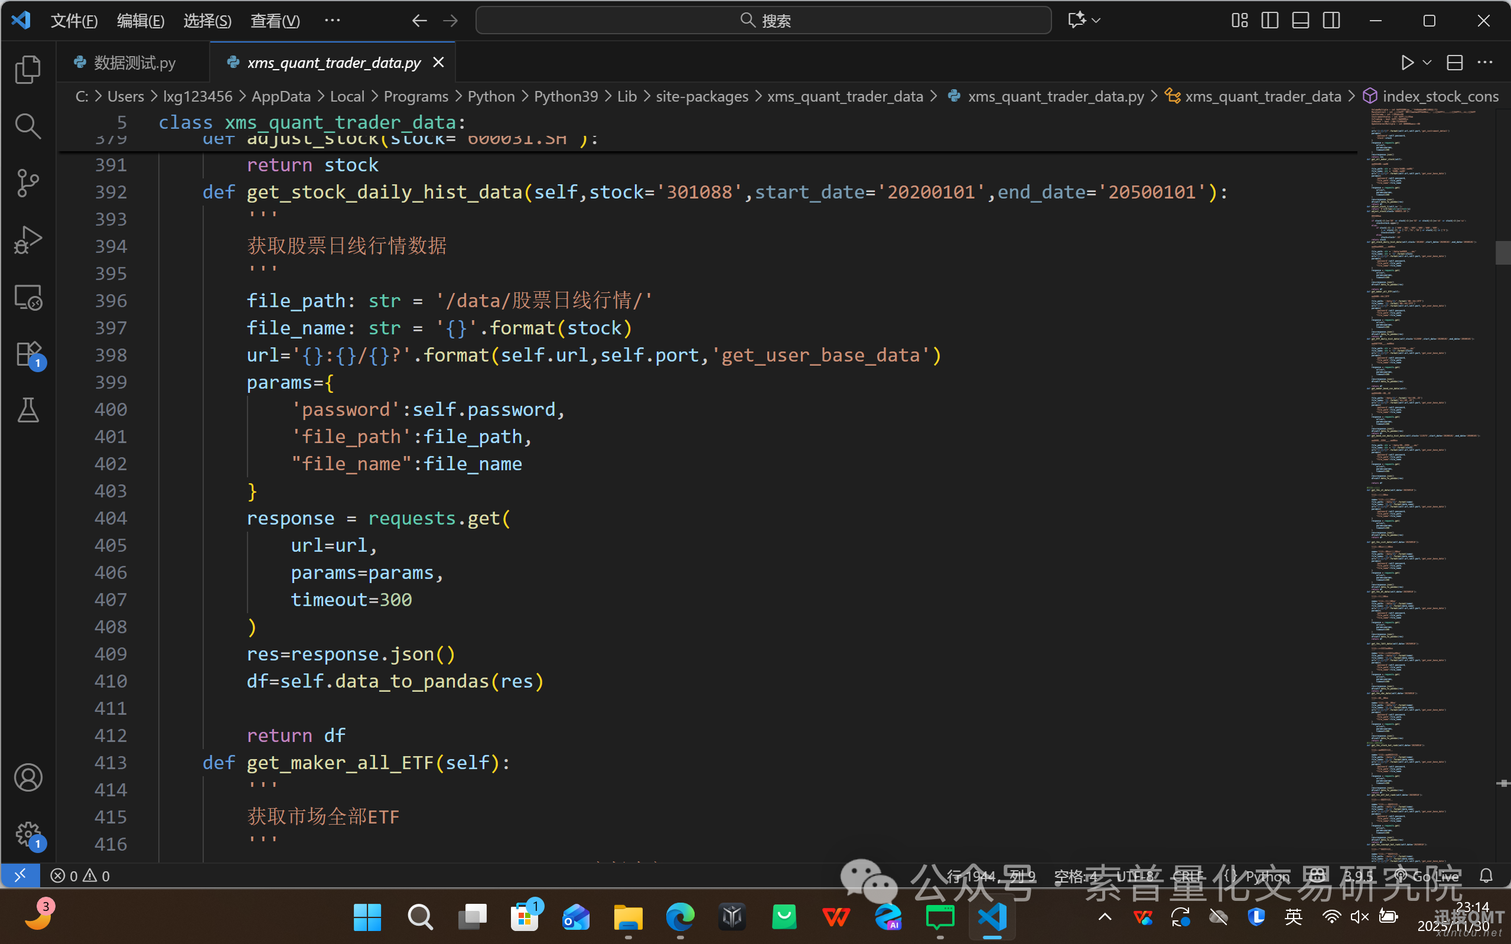
Task: Expand the run options dropdown arrow
Action: pos(1427,63)
